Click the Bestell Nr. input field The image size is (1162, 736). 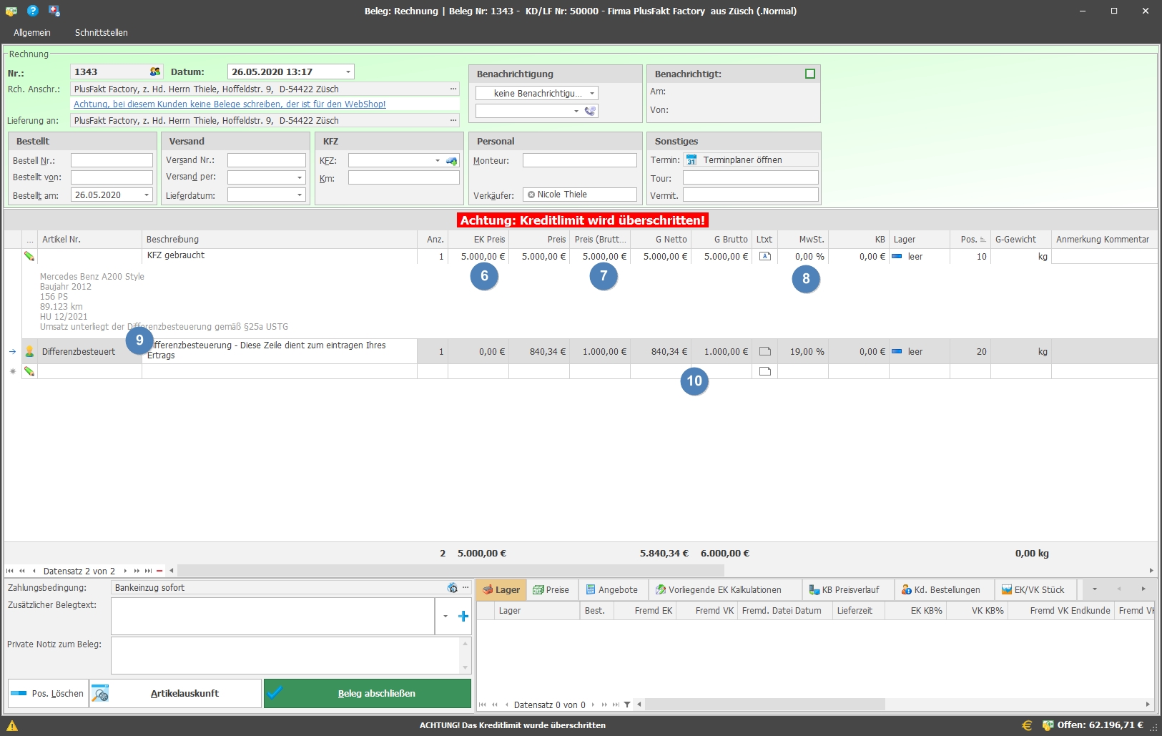click(112, 160)
